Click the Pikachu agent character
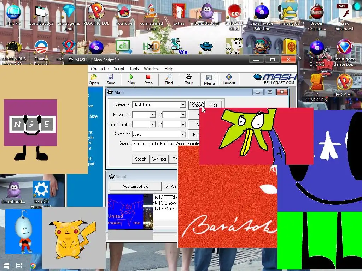This screenshot has height=271, width=362. pos(72,239)
